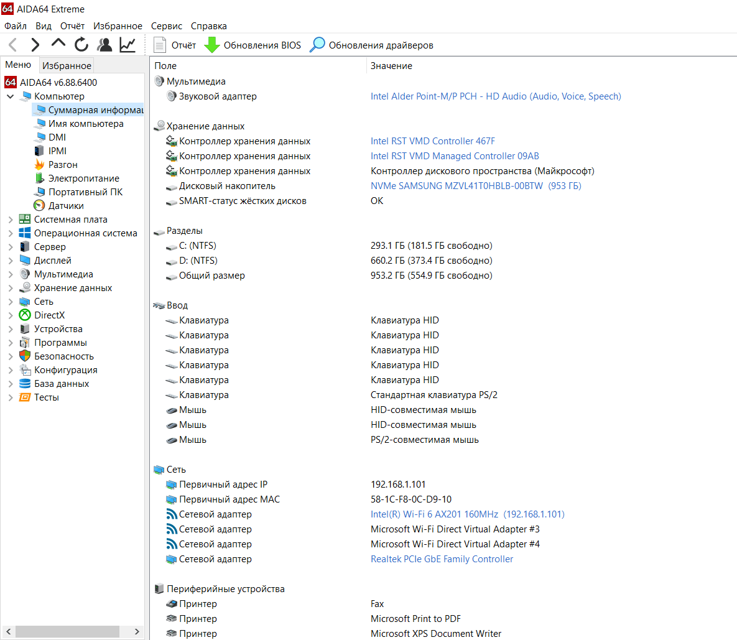
Task: Open the Сервис menu
Action: 167,26
